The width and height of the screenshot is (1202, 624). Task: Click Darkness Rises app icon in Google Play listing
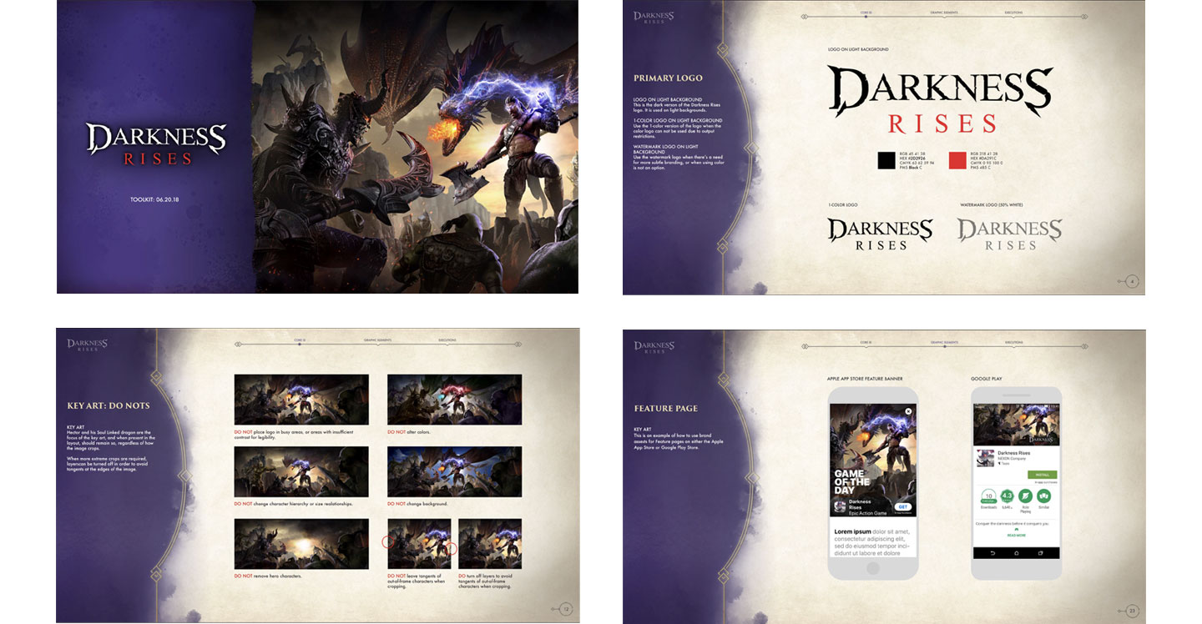(x=986, y=457)
